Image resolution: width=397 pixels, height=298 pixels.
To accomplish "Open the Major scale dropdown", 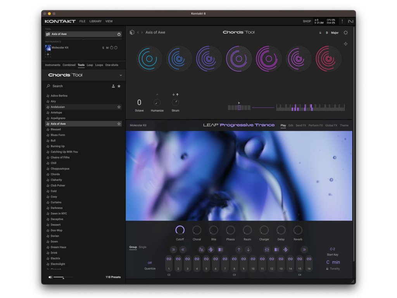I will [335, 33].
